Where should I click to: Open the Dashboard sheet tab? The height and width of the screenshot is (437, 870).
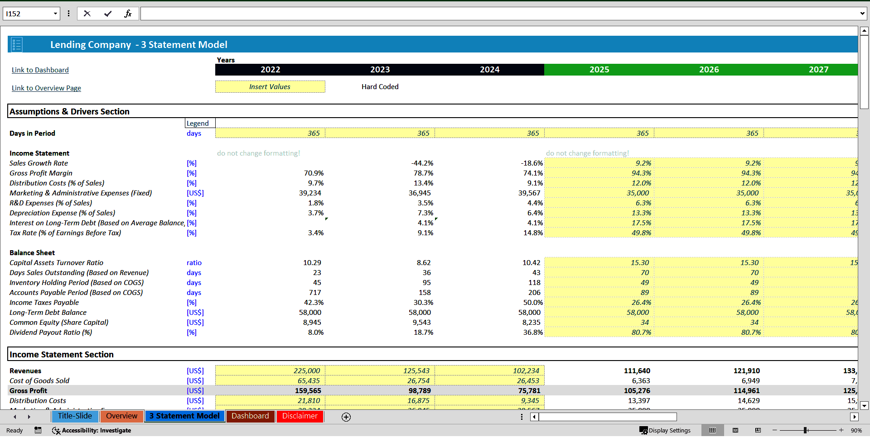point(250,416)
